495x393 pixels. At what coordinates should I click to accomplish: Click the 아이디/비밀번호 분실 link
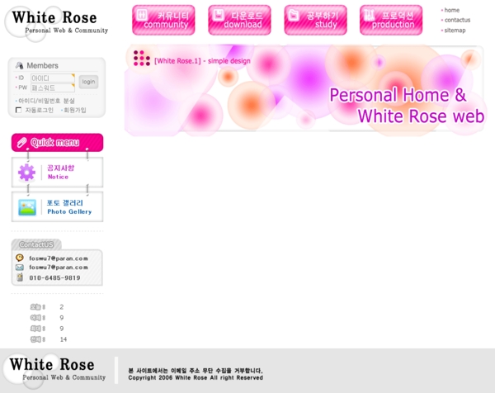click(x=46, y=101)
